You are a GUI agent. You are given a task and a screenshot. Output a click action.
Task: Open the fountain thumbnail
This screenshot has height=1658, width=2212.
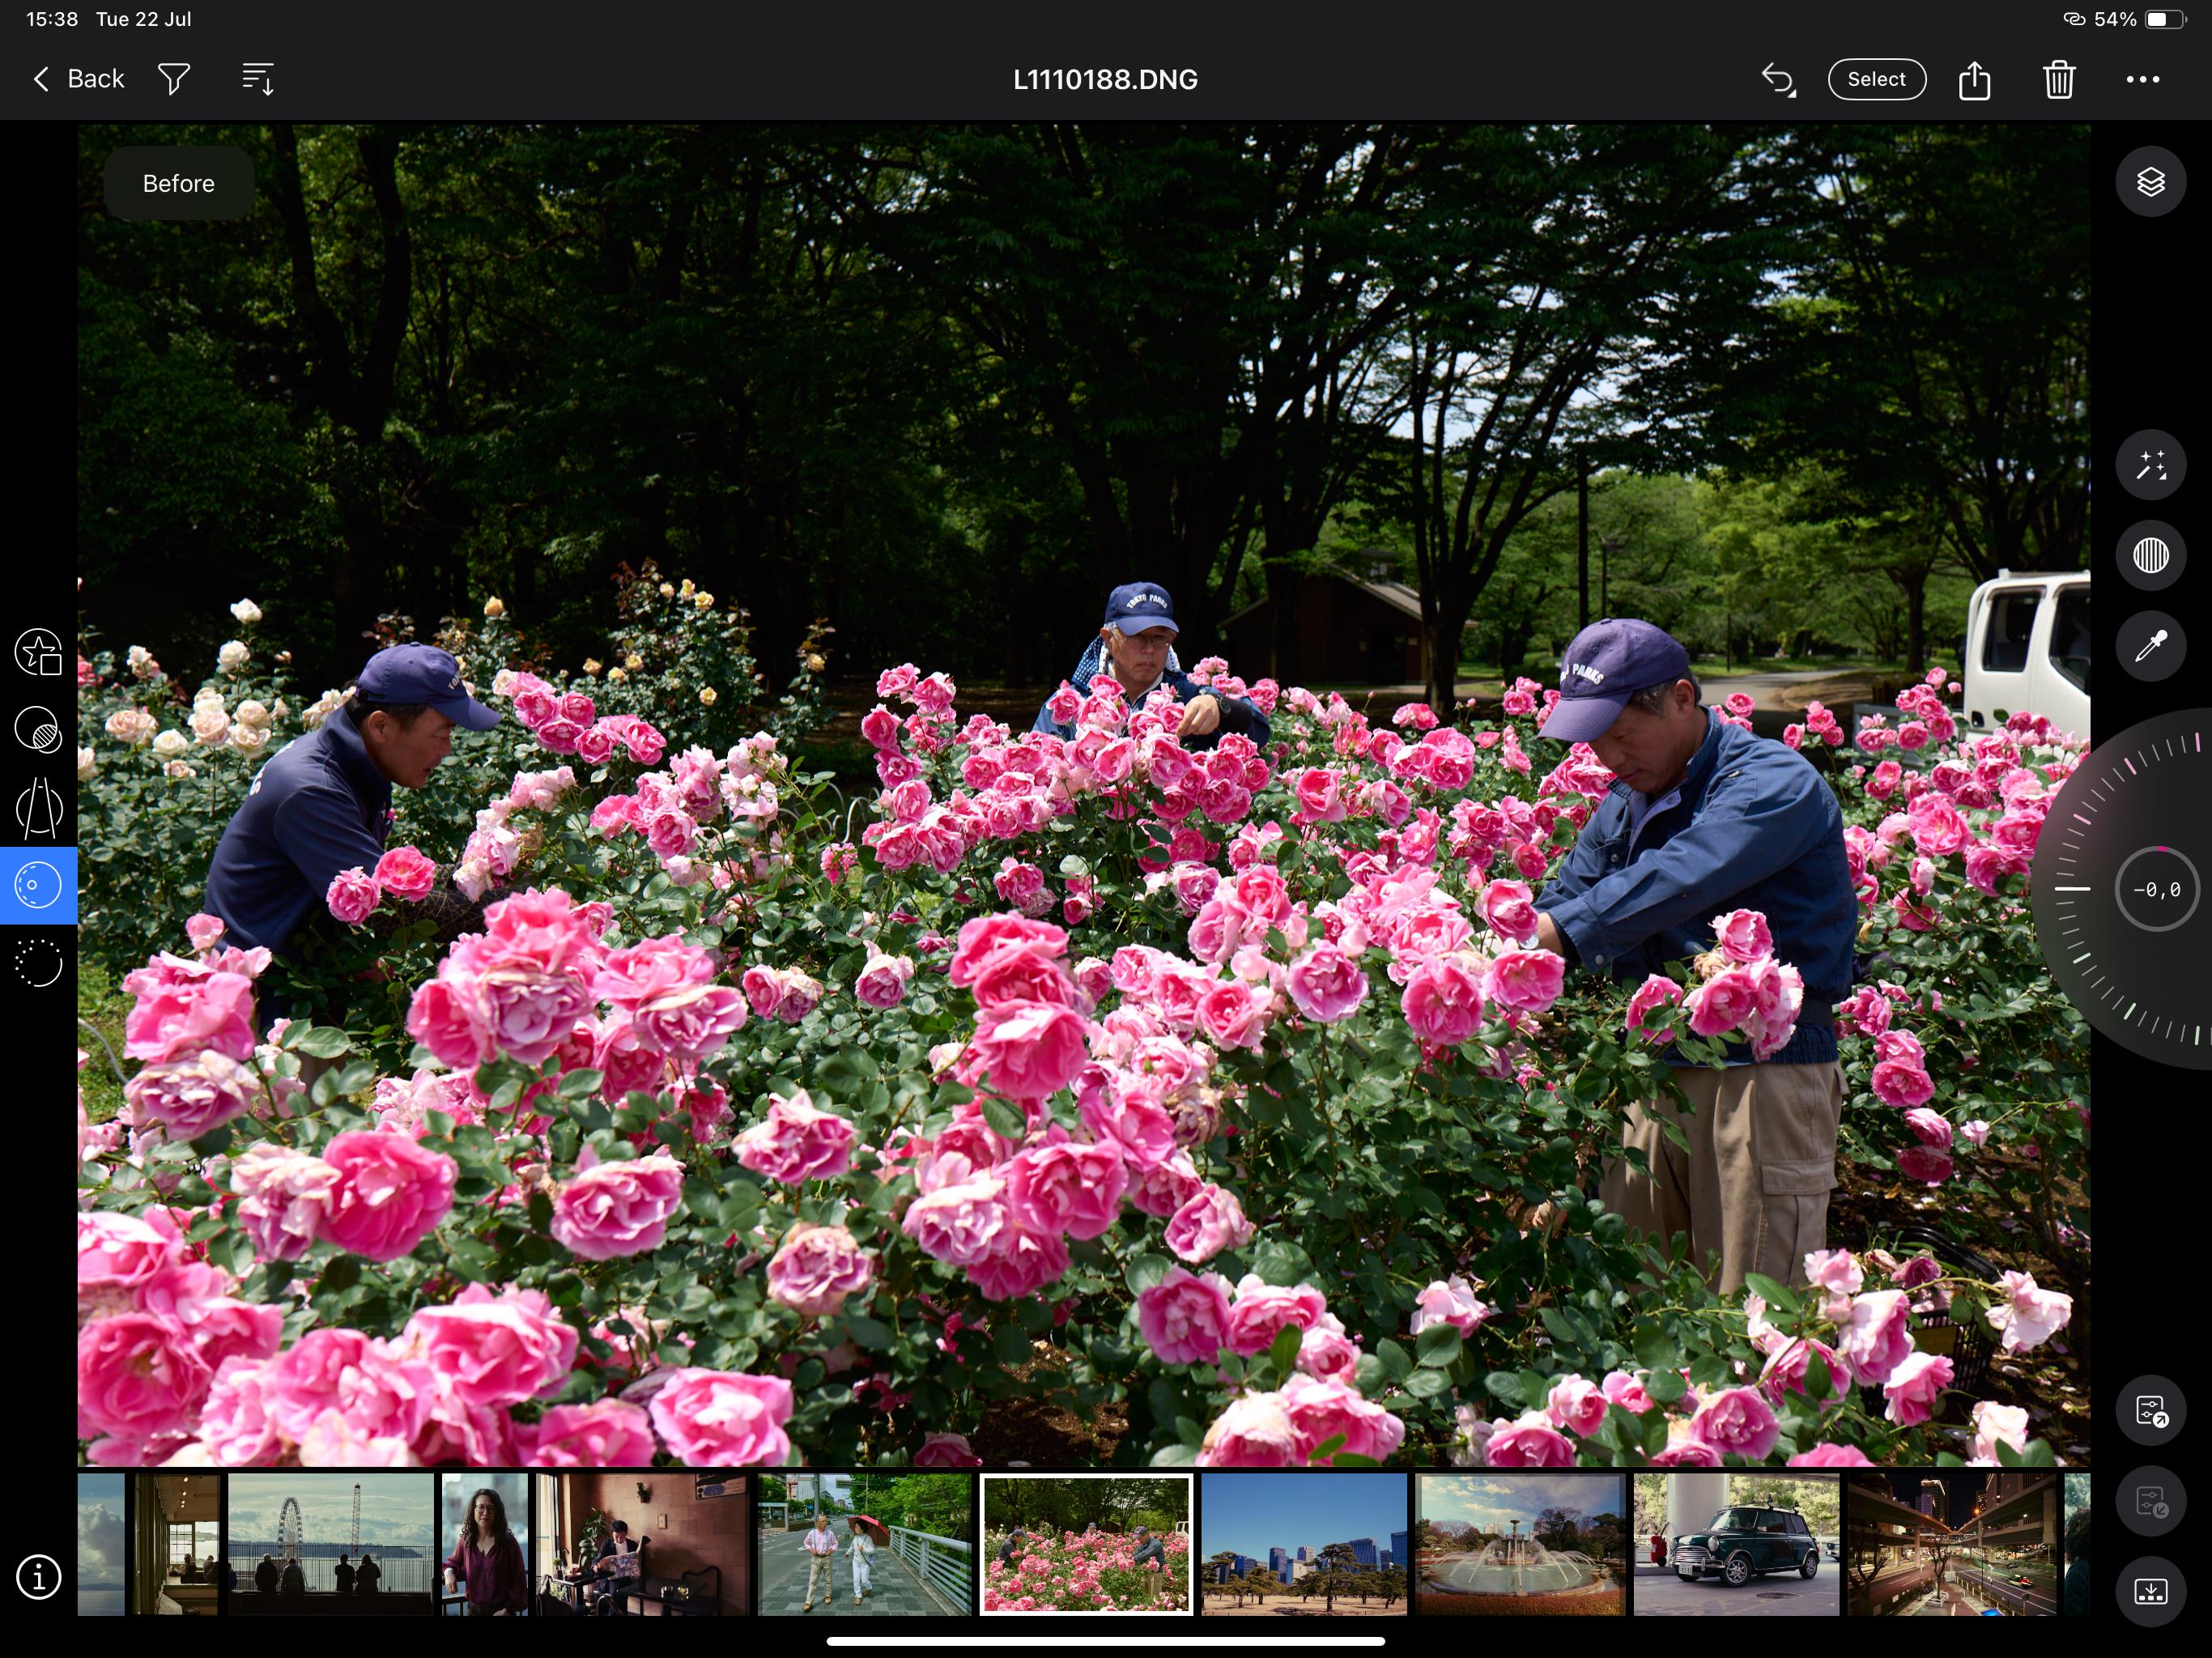coord(1520,1544)
